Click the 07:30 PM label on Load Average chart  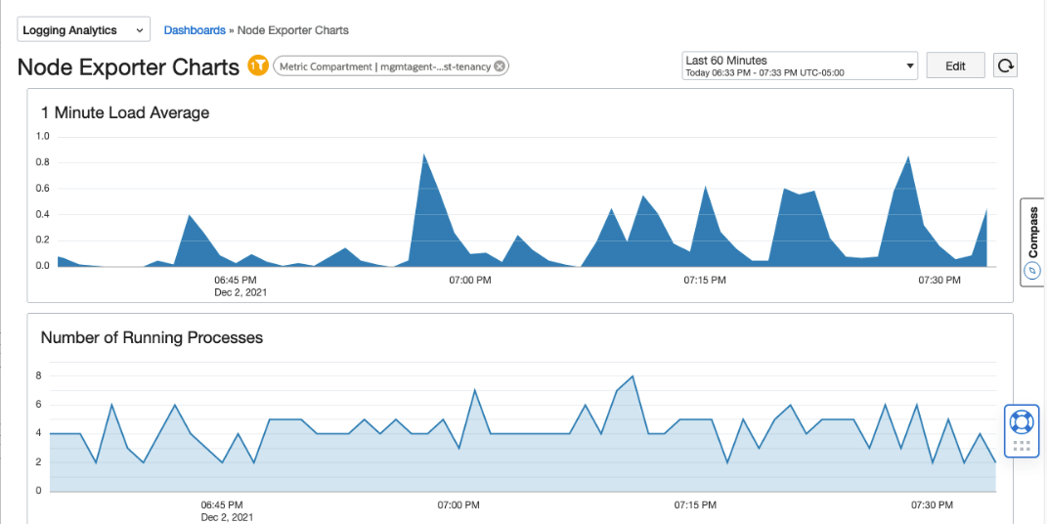pos(939,281)
